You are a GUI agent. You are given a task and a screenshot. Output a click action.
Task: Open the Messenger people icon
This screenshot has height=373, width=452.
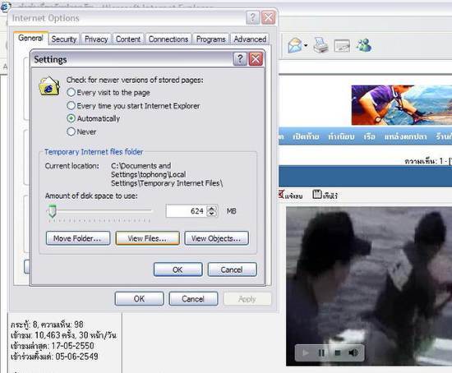(x=363, y=45)
